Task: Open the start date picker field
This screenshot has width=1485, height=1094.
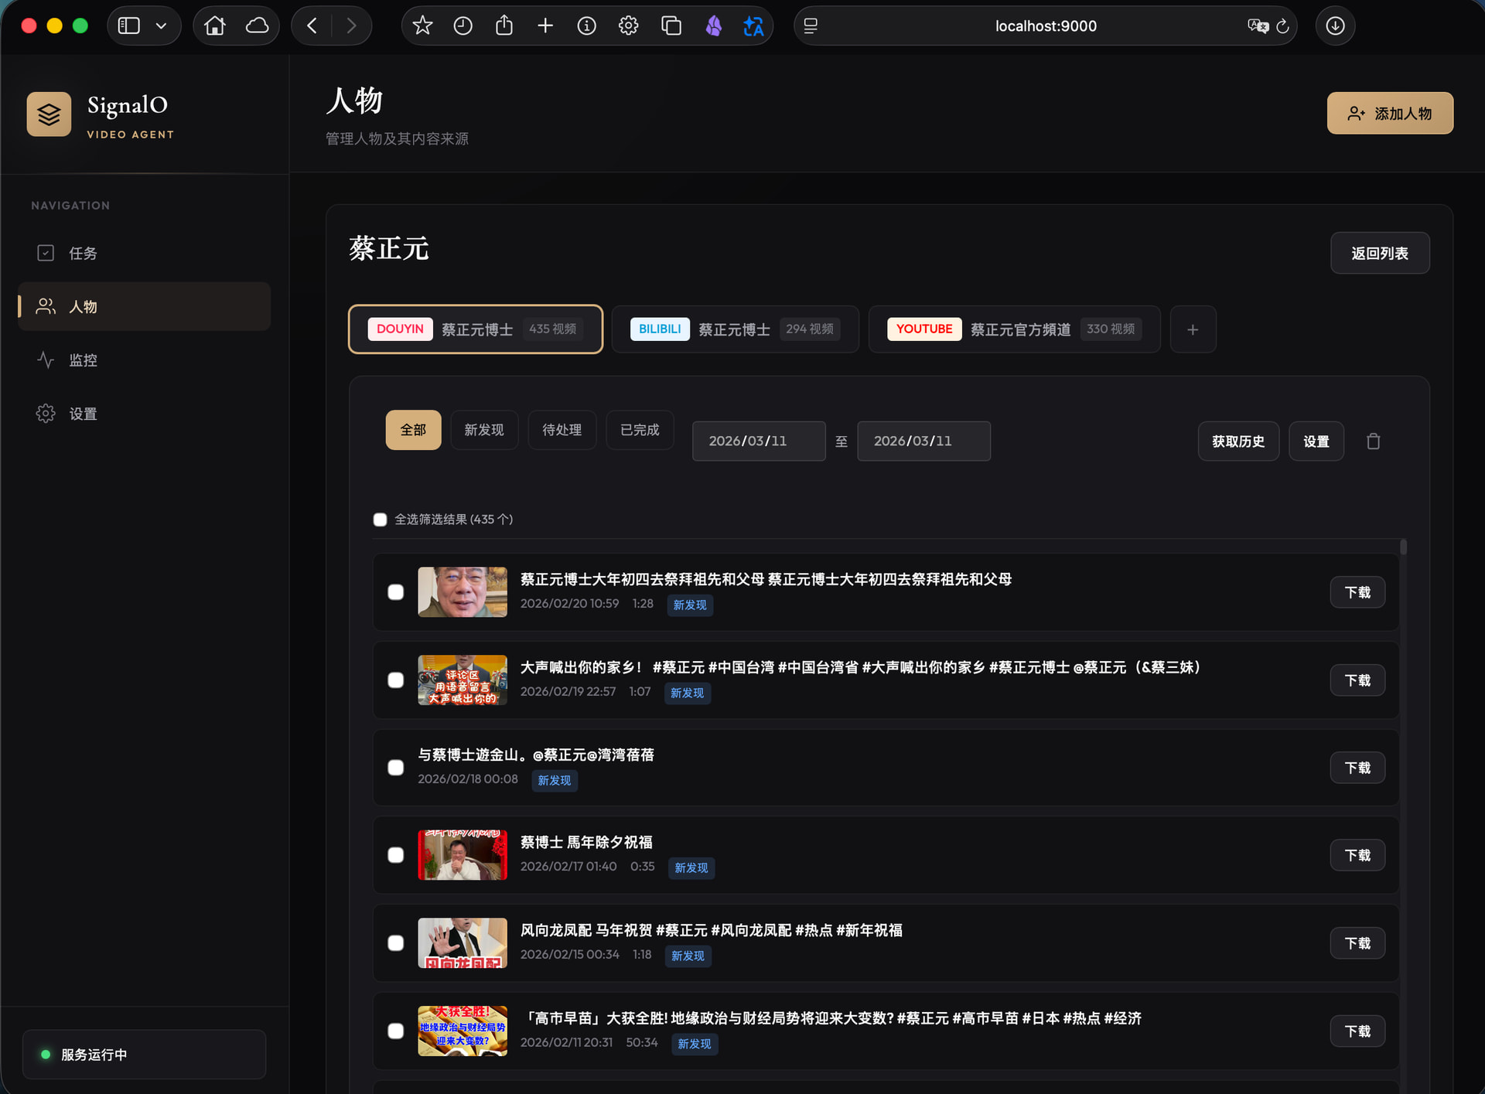Action: 758,441
